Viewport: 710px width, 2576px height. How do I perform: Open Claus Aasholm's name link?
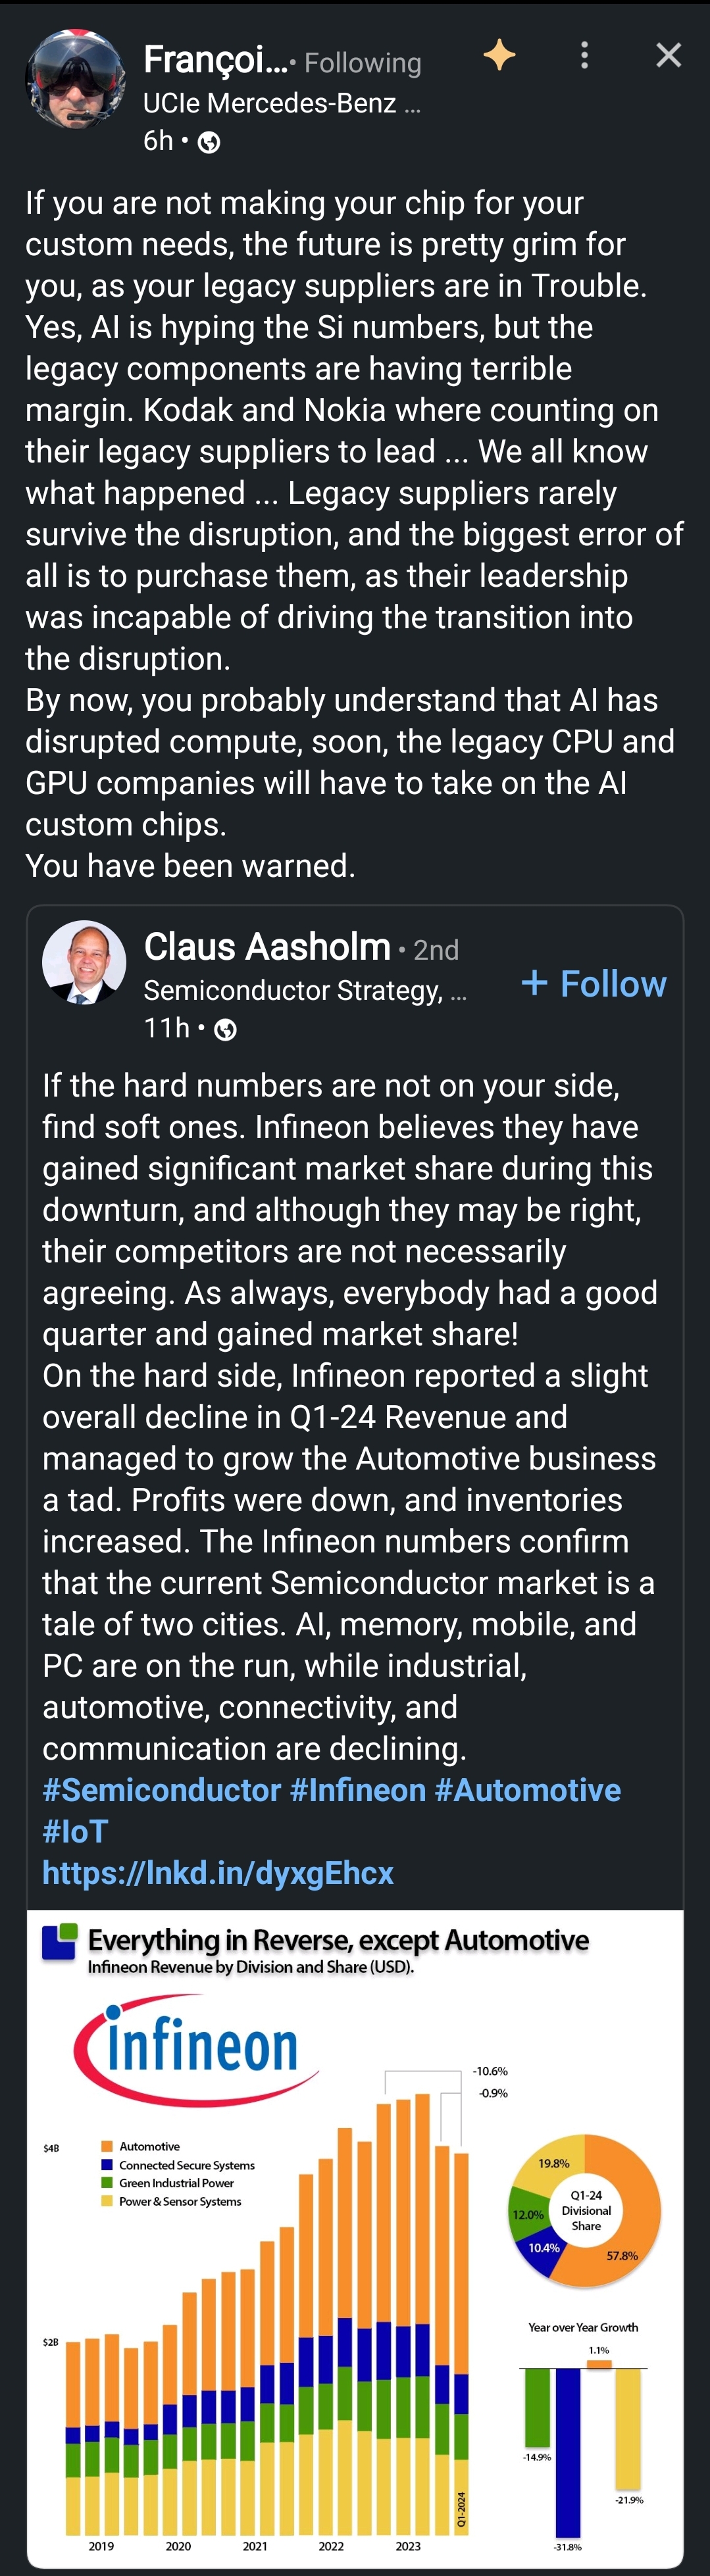coord(267,946)
